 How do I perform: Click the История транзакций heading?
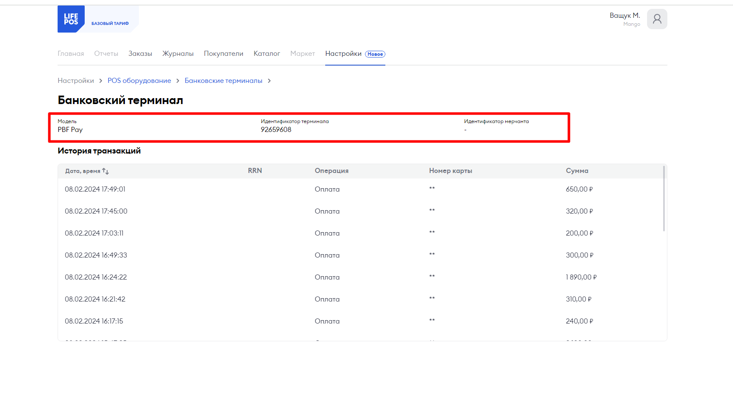pos(99,151)
